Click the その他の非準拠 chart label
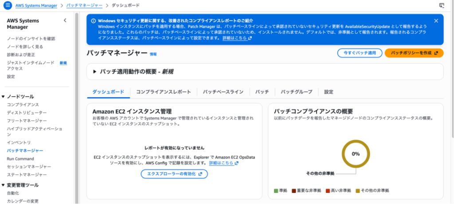The width and height of the screenshot is (454, 204). tap(320, 173)
